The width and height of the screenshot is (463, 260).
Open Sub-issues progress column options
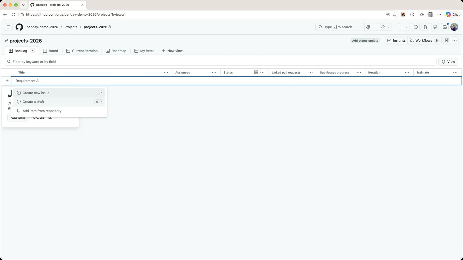359,72
